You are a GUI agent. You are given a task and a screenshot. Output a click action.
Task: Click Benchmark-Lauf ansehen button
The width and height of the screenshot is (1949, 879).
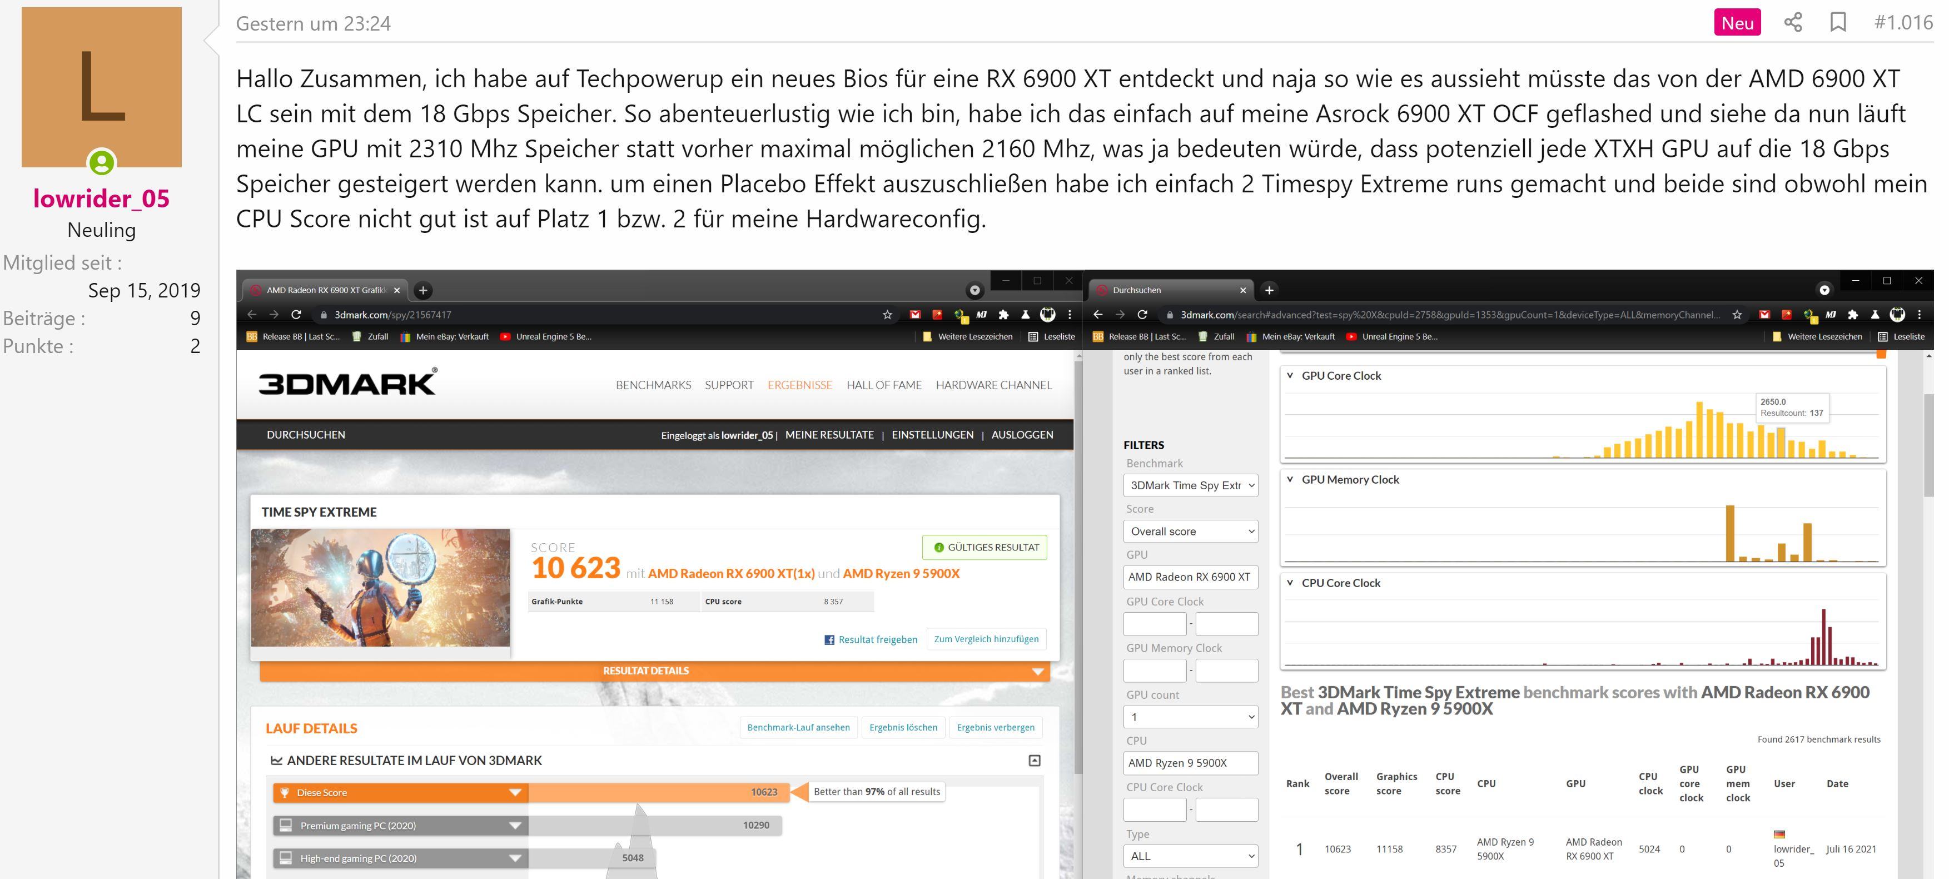(x=798, y=728)
